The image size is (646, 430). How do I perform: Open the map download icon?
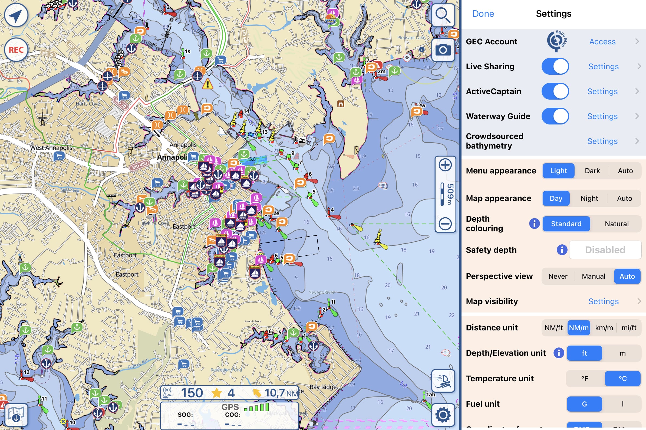point(16,415)
